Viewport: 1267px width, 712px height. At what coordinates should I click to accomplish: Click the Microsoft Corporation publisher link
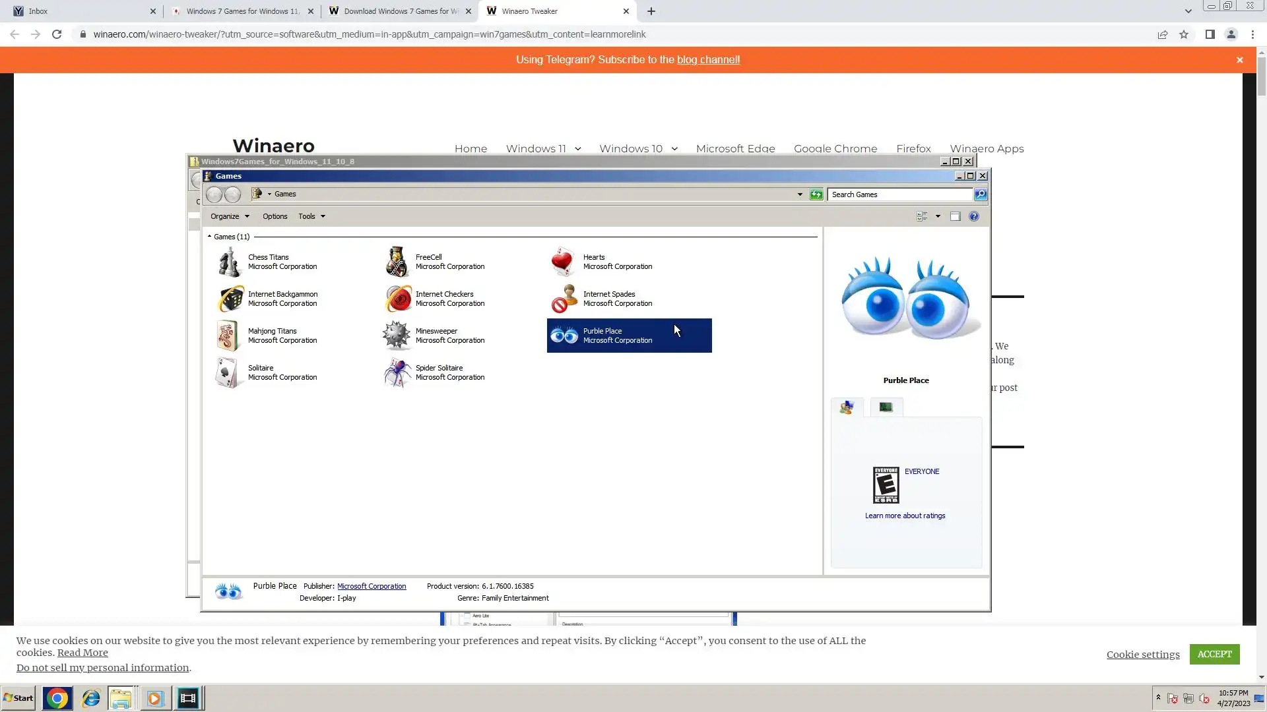(x=372, y=586)
